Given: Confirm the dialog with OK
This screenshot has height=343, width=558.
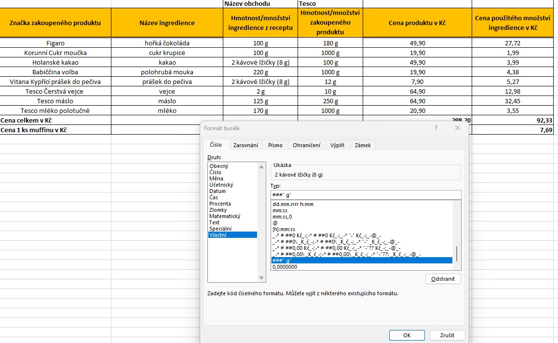Looking at the screenshot, I should pyautogui.click(x=407, y=335).
